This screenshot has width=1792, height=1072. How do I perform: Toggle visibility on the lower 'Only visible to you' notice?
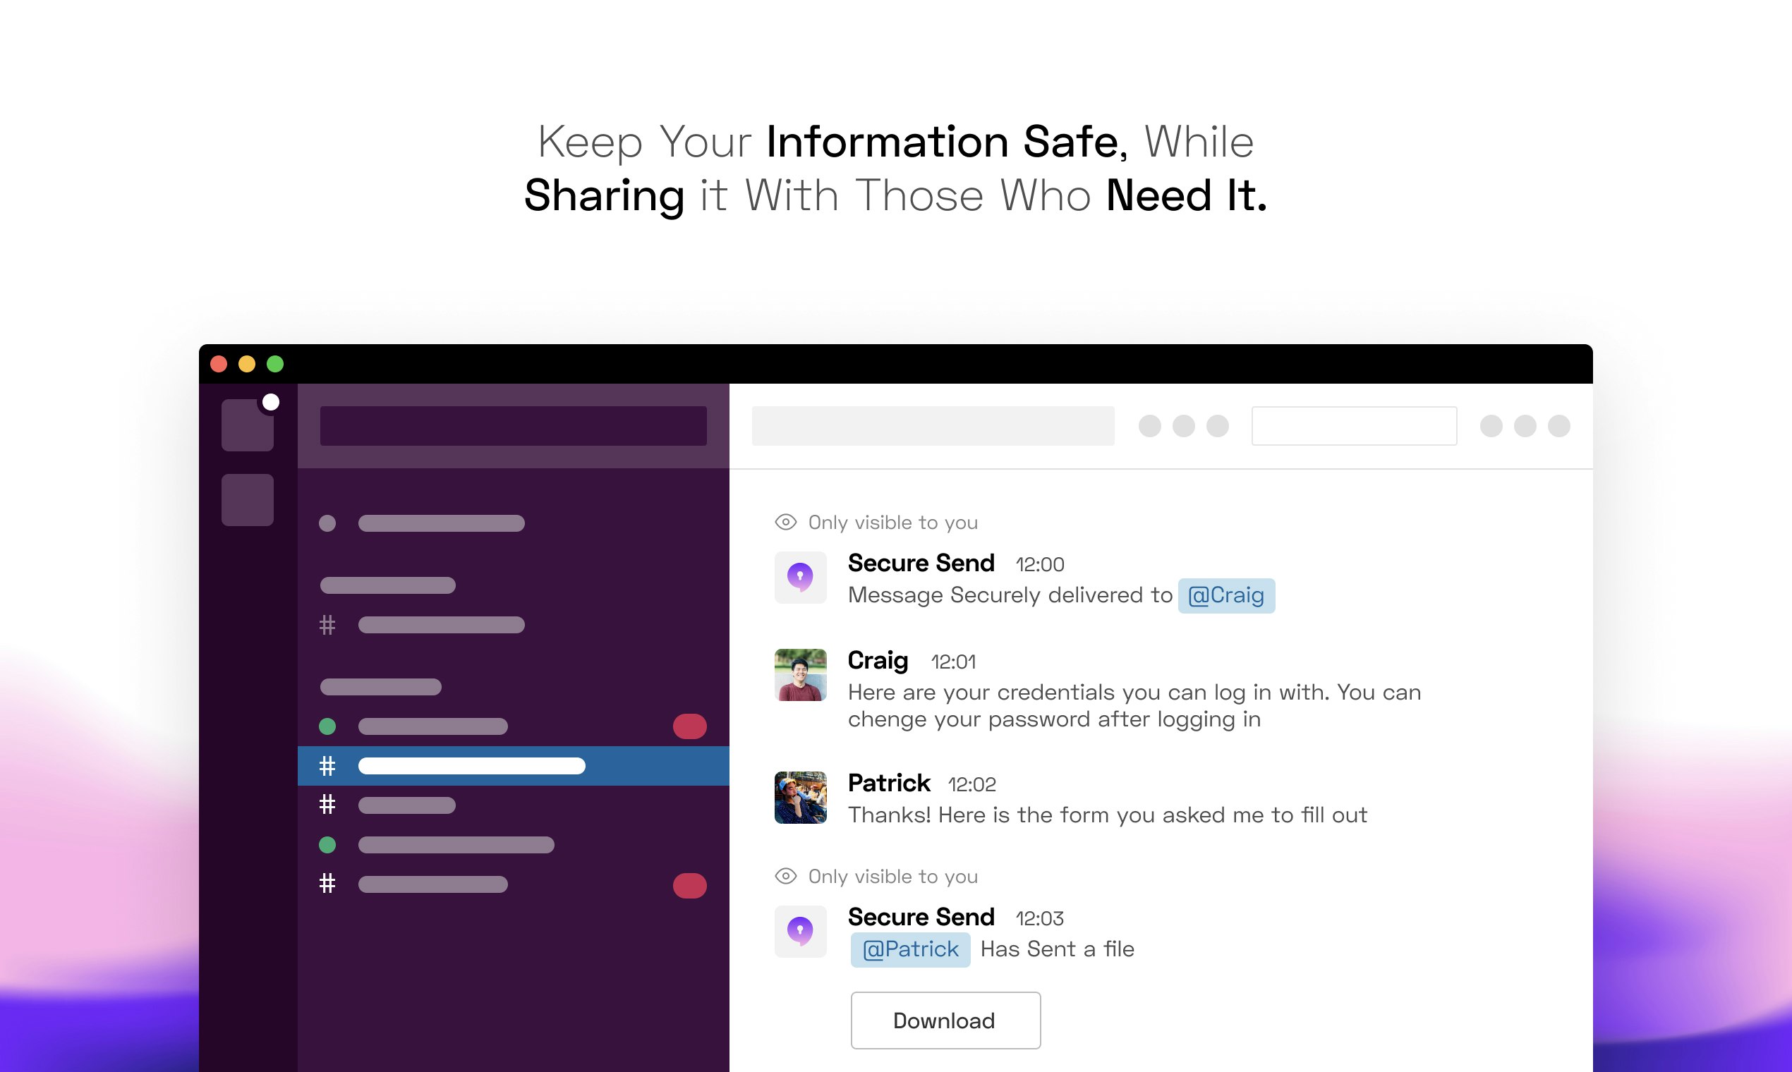[785, 875]
